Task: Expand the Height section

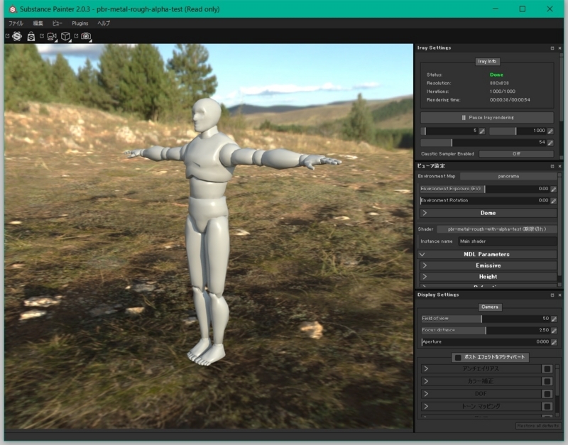Action: (488, 277)
